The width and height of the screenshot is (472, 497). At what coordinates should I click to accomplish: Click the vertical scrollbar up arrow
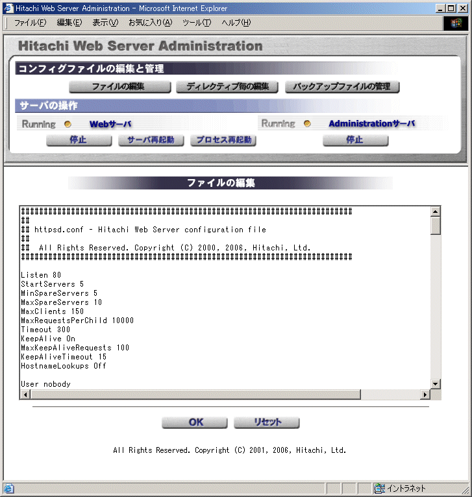(436, 212)
